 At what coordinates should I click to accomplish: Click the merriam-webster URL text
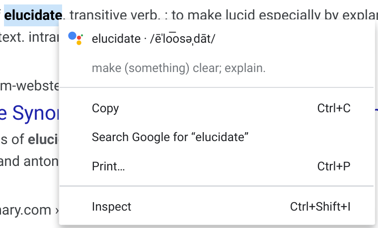[30, 86]
